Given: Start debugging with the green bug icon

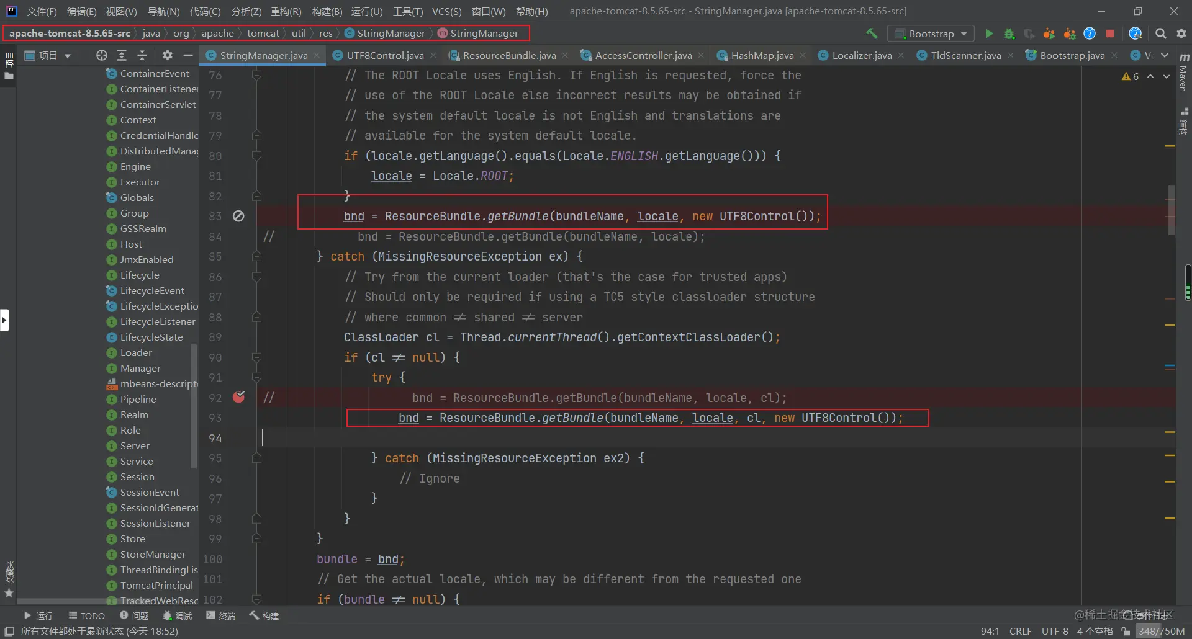Looking at the screenshot, I should tap(1009, 34).
